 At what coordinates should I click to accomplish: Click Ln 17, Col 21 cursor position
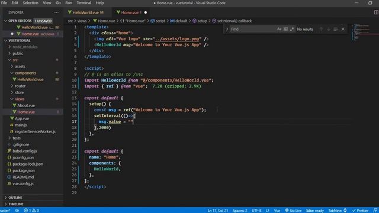[x=217, y=211]
